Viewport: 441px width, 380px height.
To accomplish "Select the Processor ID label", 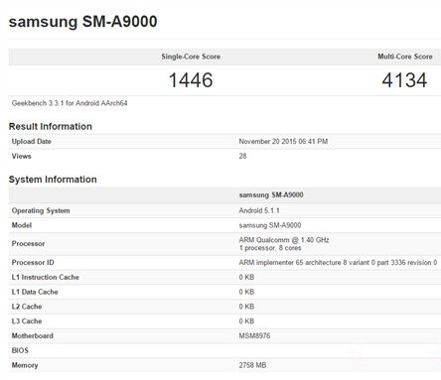I will point(33,263).
